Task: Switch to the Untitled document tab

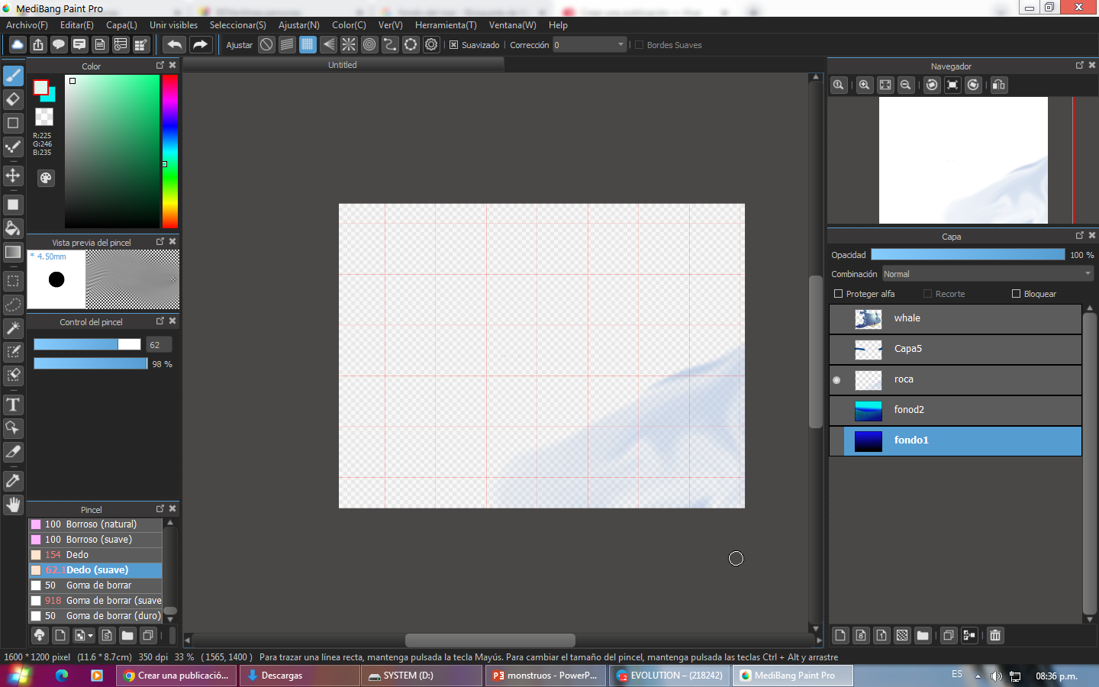Action: click(x=343, y=66)
